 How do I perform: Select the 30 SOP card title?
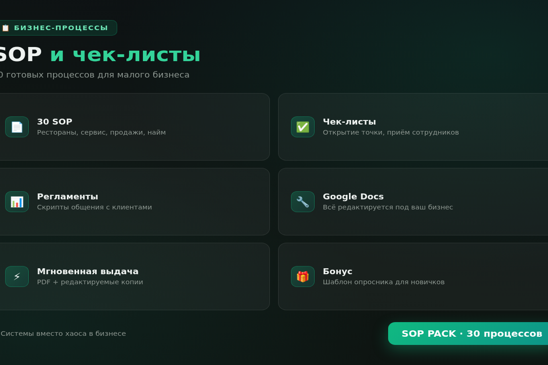[55, 122]
